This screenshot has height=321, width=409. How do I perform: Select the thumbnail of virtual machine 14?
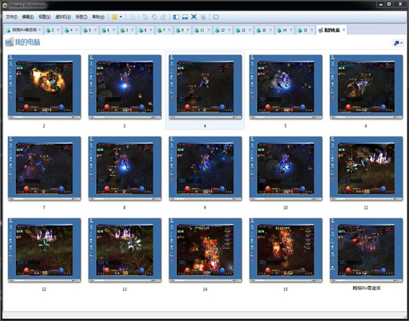pyautogui.click(x=205, y=251)
